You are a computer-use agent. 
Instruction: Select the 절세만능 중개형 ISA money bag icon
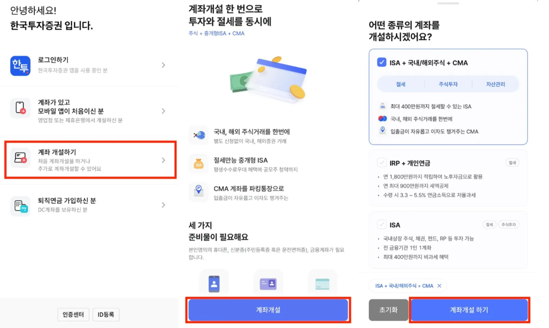pyautogui.click(x=199, y=163)
